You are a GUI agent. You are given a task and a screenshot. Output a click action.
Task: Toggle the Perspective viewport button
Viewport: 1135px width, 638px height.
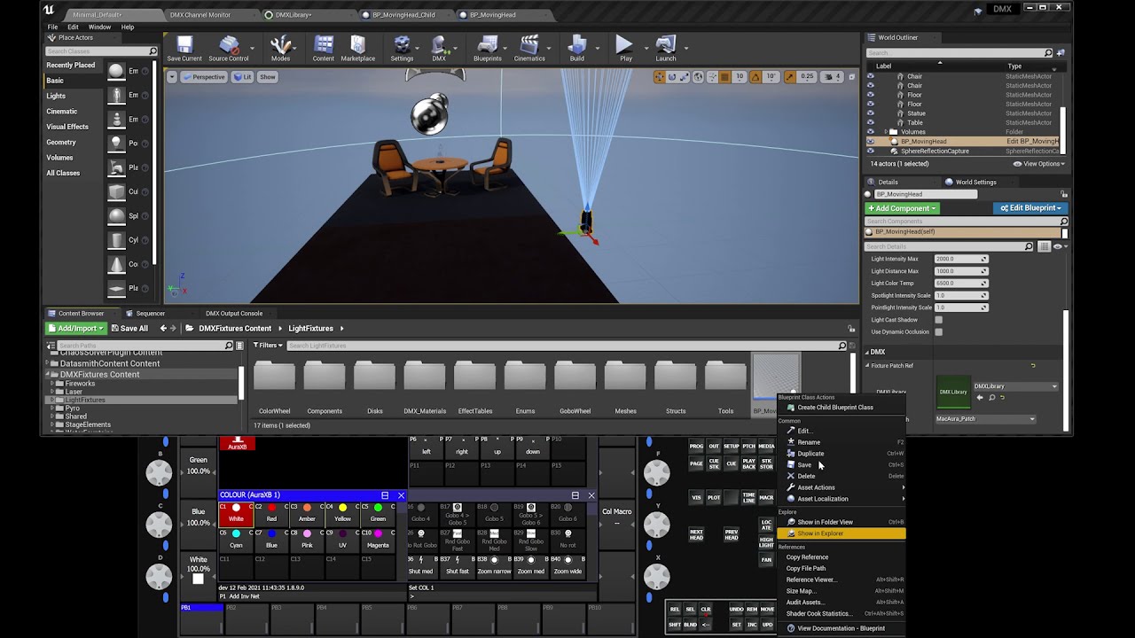point(204,77)
